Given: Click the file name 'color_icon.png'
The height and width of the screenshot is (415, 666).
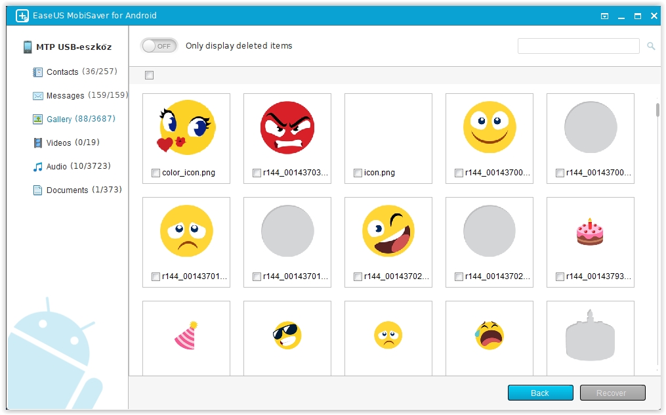Looking at the screenshot, I should point(188,173).
